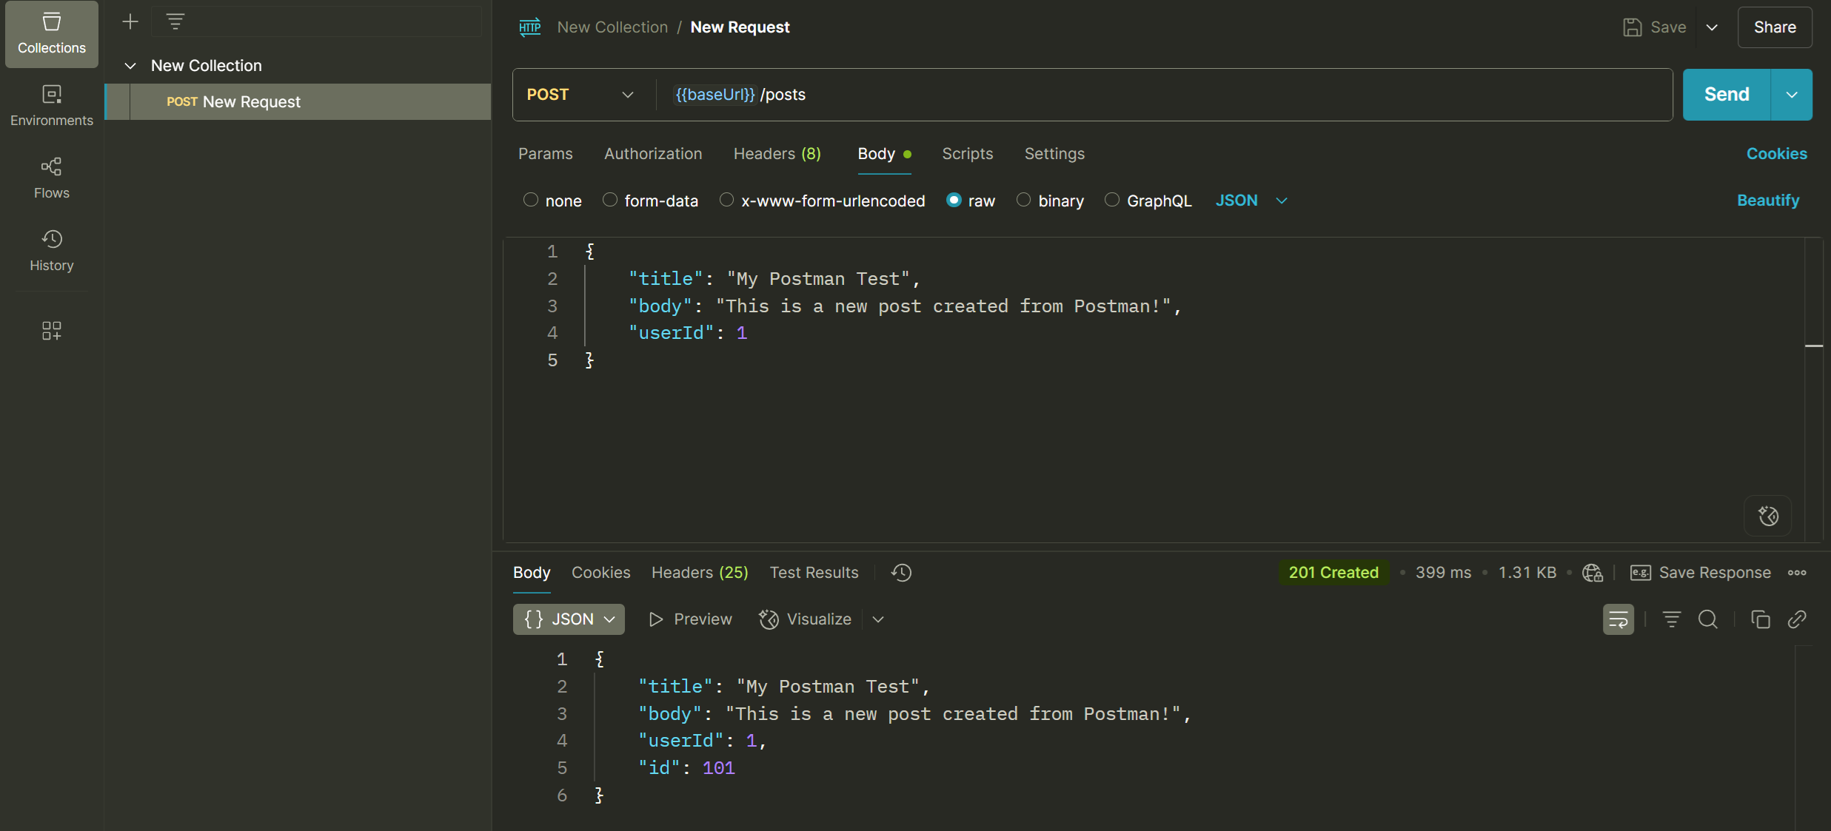This screenshot has height=831, width=1831.
Task: Open the Environments sidebar section
Action: [x=52, y=106]
